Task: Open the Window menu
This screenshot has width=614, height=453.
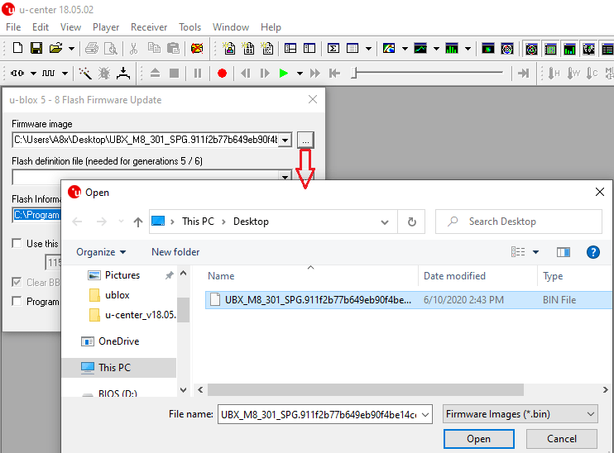Action: point(231,27)
